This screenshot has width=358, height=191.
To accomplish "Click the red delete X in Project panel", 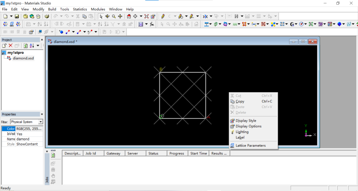I will coord(11,46).
